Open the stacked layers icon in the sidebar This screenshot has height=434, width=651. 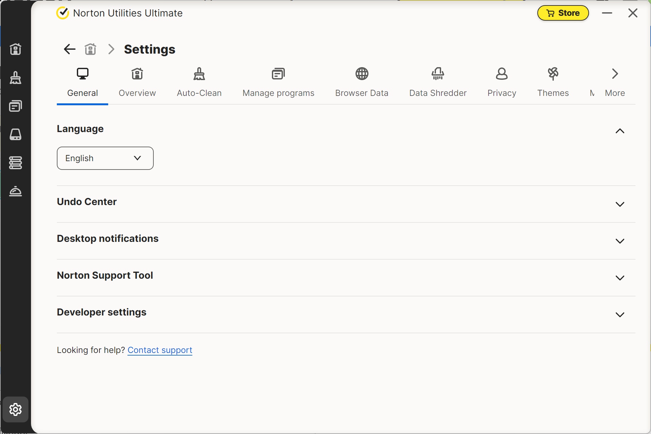[15, 163]
